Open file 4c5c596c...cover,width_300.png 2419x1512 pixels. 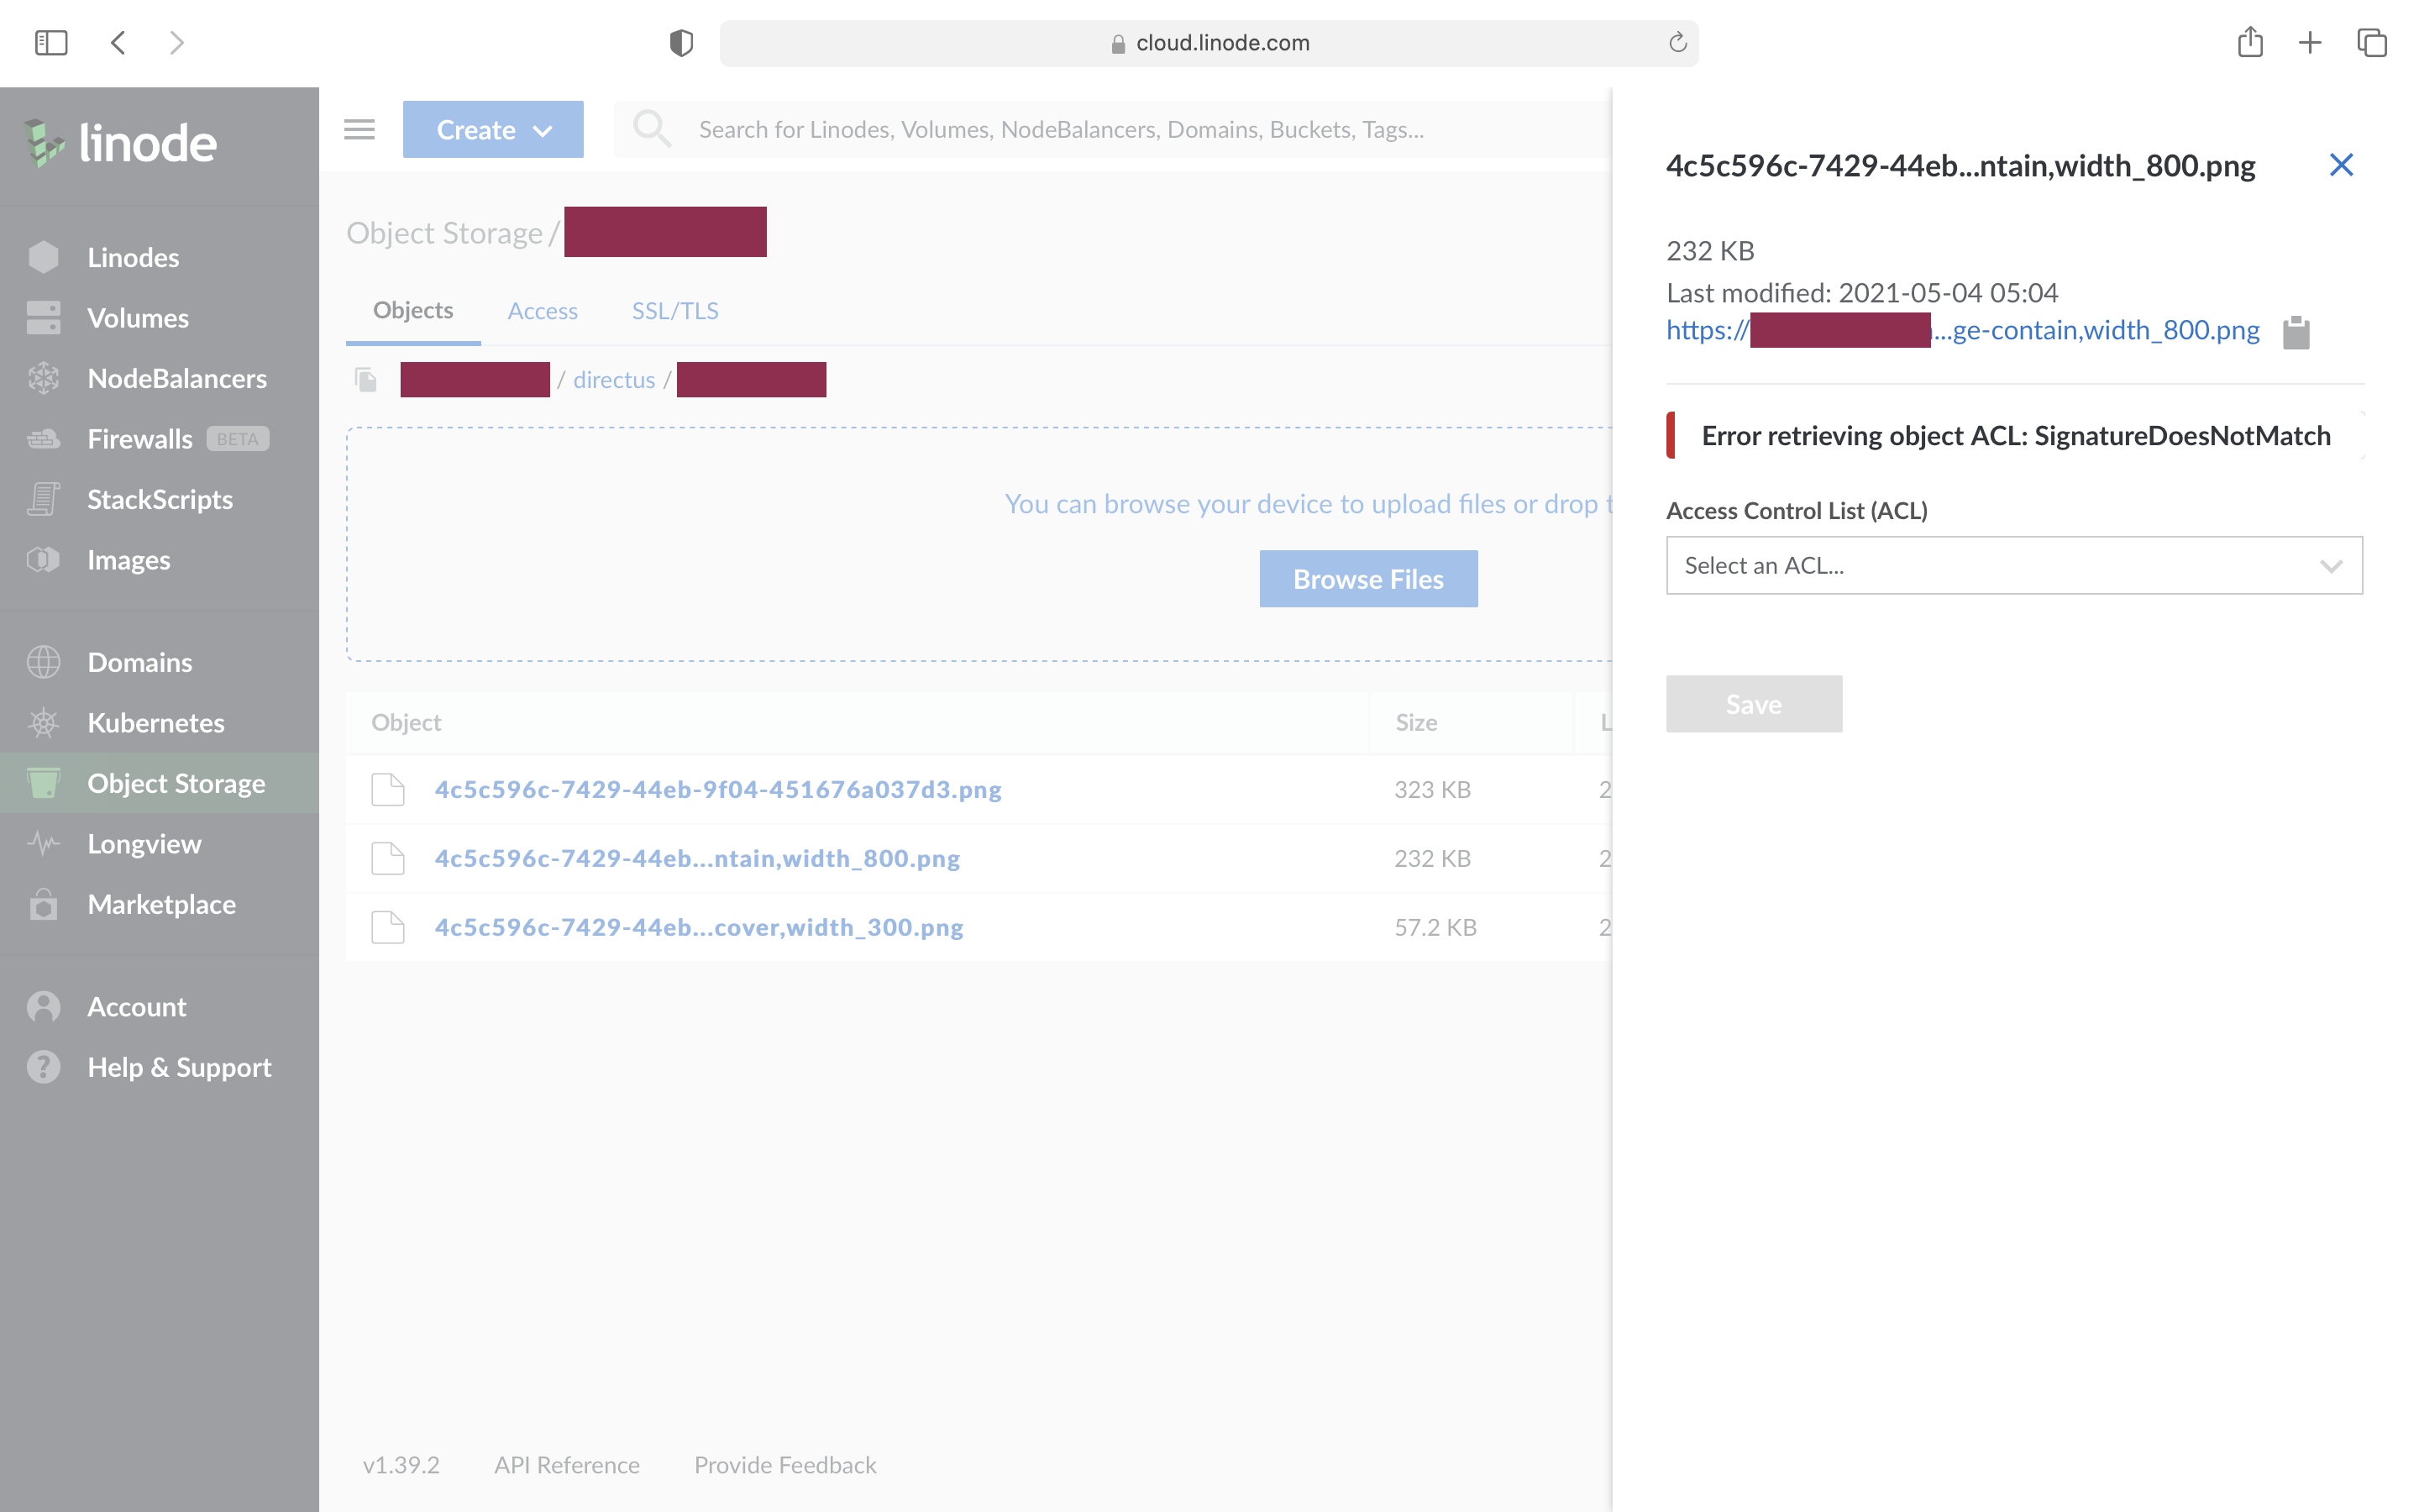(699, 927)
